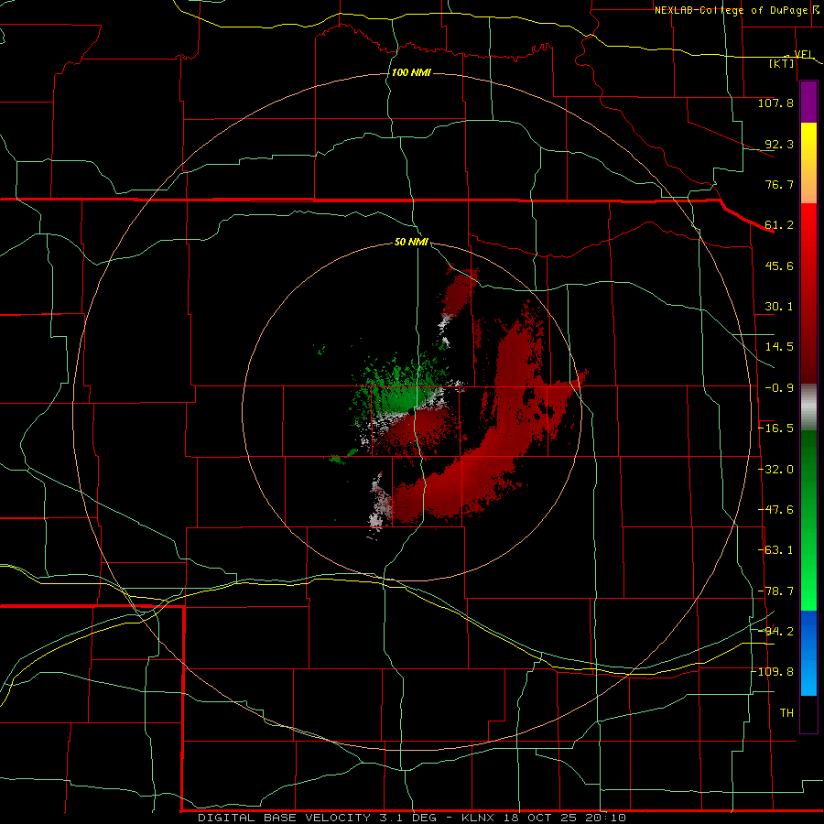The width and height of the screenshot is (824, 824).
Task: Click the black radar site dot at the rings' center
Action: point(411,410)
